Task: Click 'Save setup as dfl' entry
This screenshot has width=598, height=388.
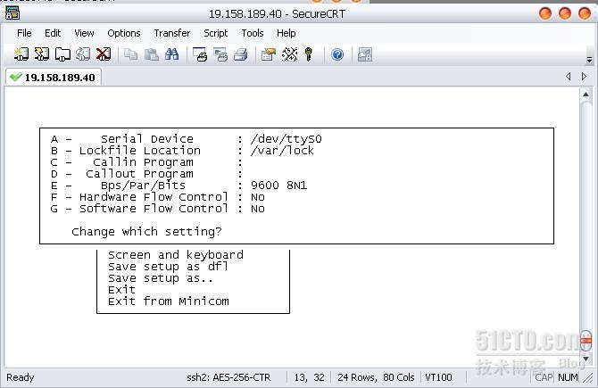Action: click(168, 267)
